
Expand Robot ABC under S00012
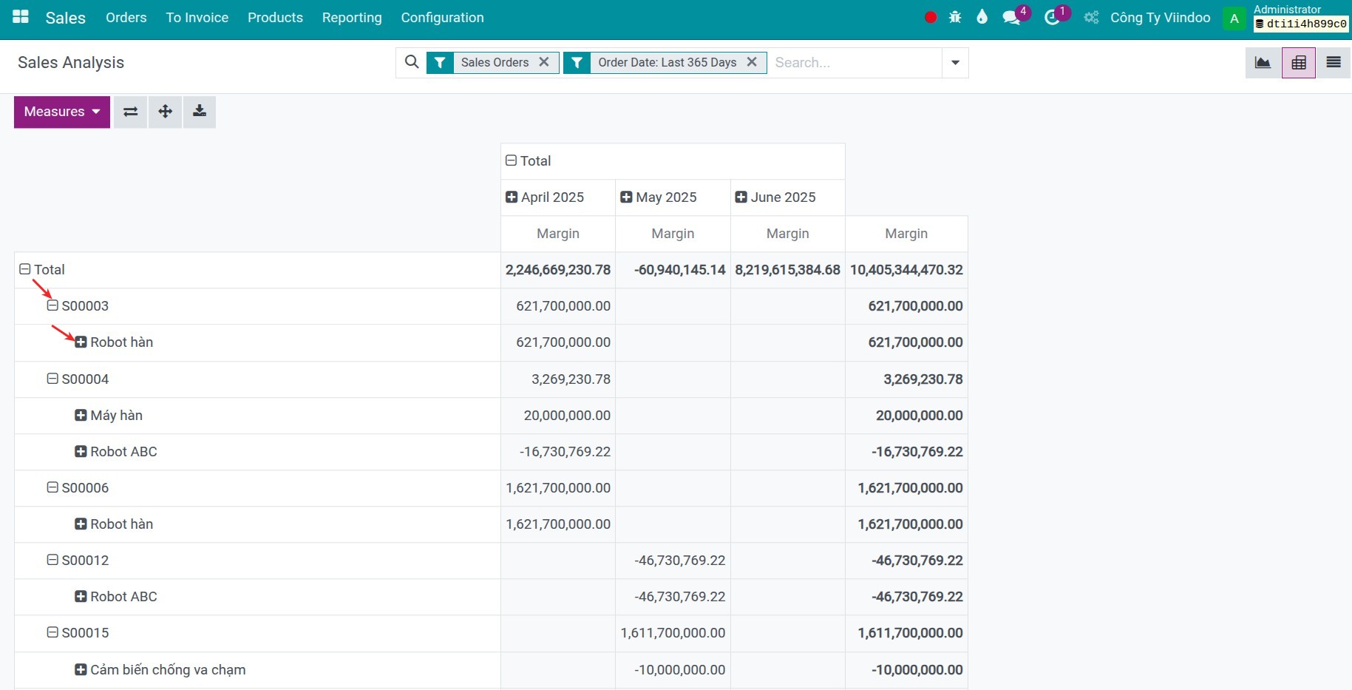(x=81, y=596)
